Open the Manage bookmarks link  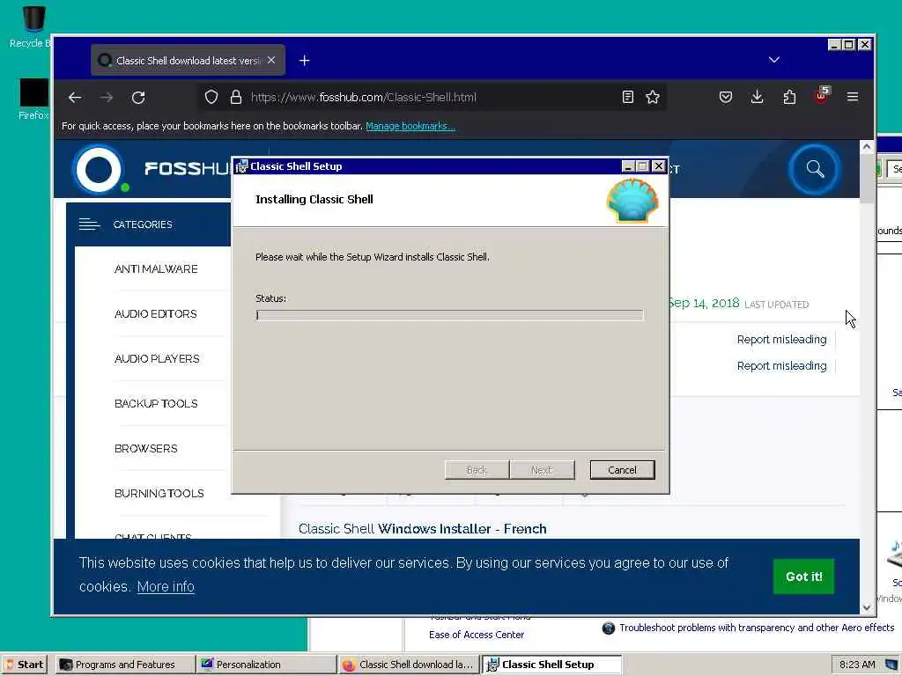click(410, 126)
